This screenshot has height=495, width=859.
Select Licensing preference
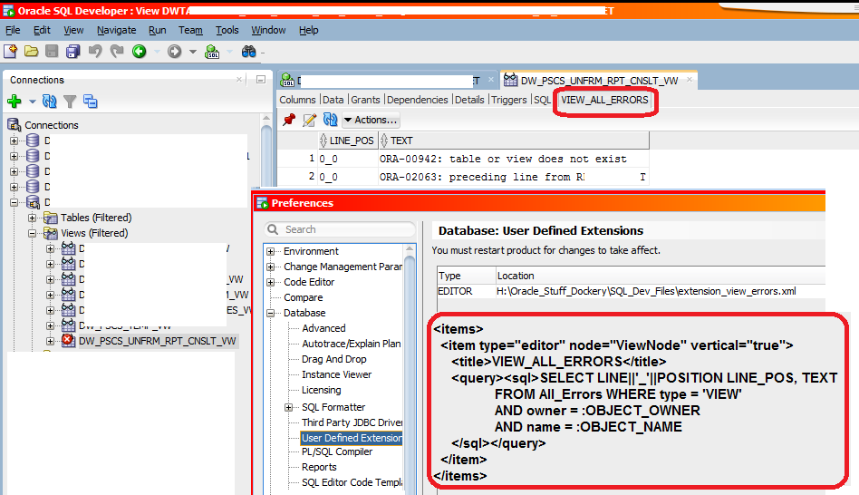pyautogui.click(x=321, y=390)
